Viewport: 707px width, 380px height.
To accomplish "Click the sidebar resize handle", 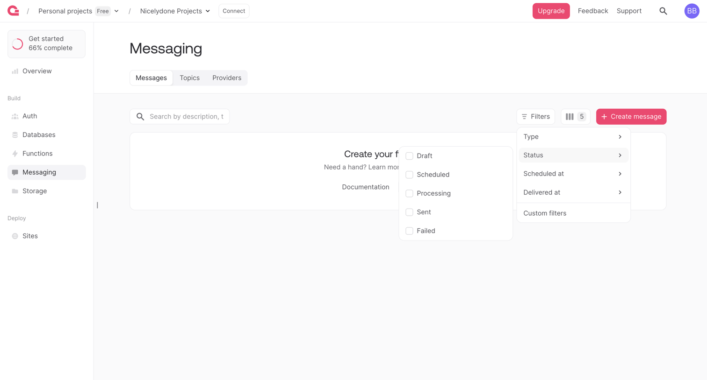I will [97, 205].
